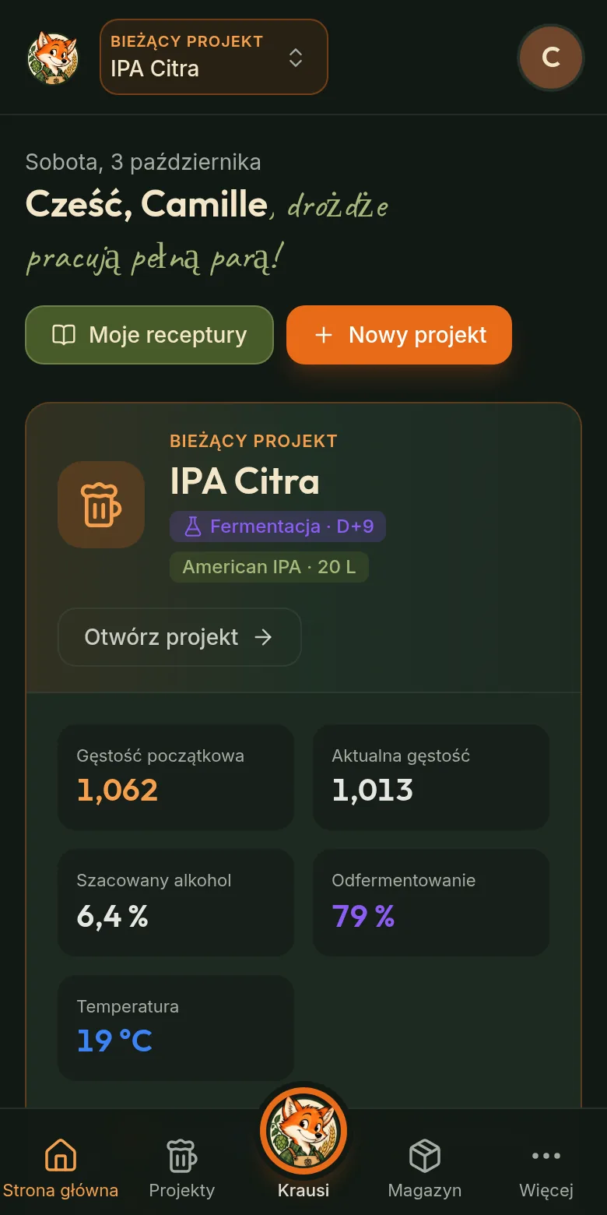Click the flask icon in Fermentacja badge

point(192,526)
